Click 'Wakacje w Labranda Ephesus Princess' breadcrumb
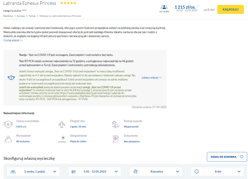The width and height of the screenshot is (248, 179). [60, 16]
